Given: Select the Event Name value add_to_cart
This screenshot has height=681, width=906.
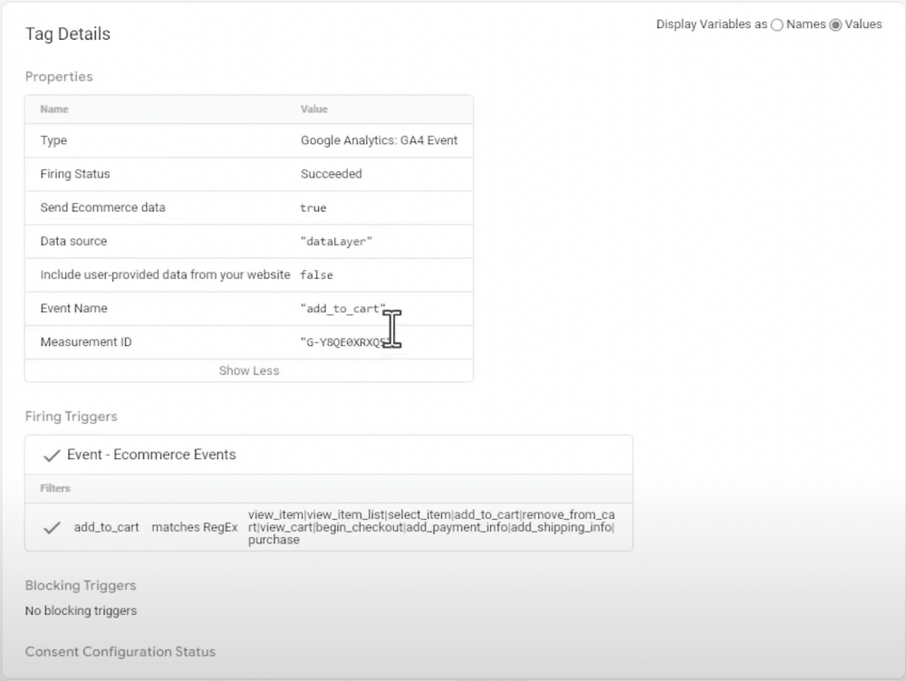Looking at the screenshot, I should click(342, 308).
